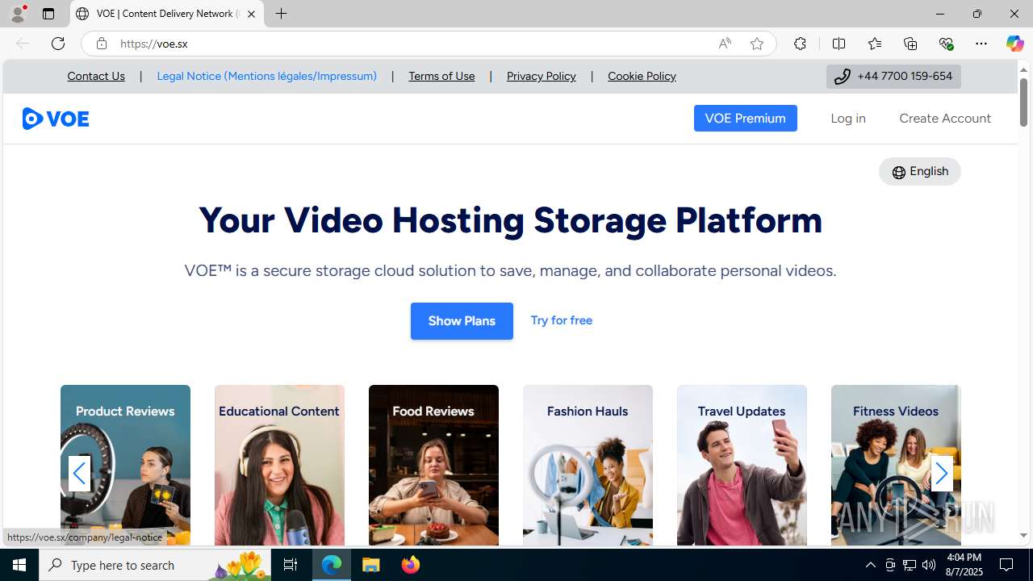Open the Extensions menu
The width and height of the screenshot is (1033, 581).
coord(800,44)
